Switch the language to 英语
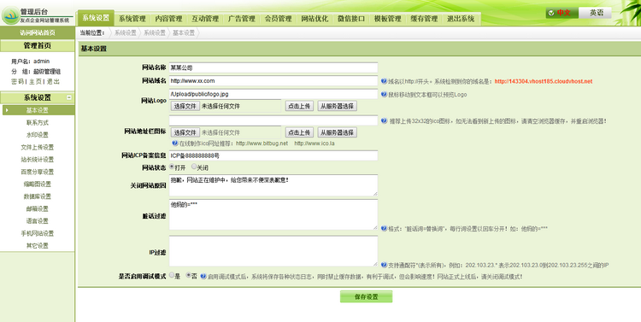This screenshot has width=641, height=322. click(x=596, y=13)
